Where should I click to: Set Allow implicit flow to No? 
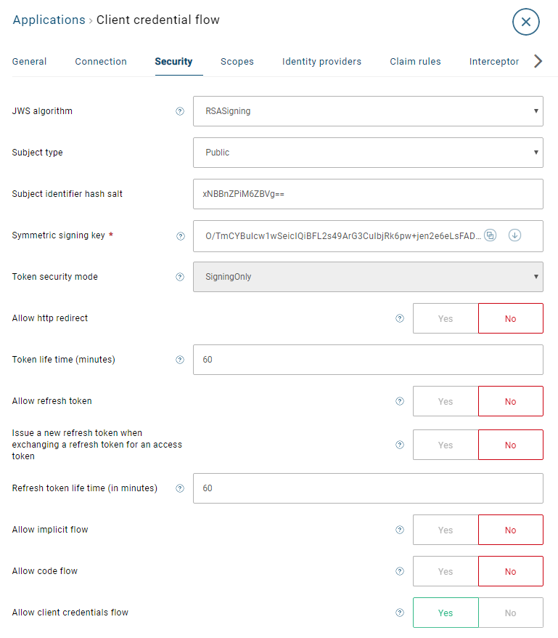tap(510, 530)
